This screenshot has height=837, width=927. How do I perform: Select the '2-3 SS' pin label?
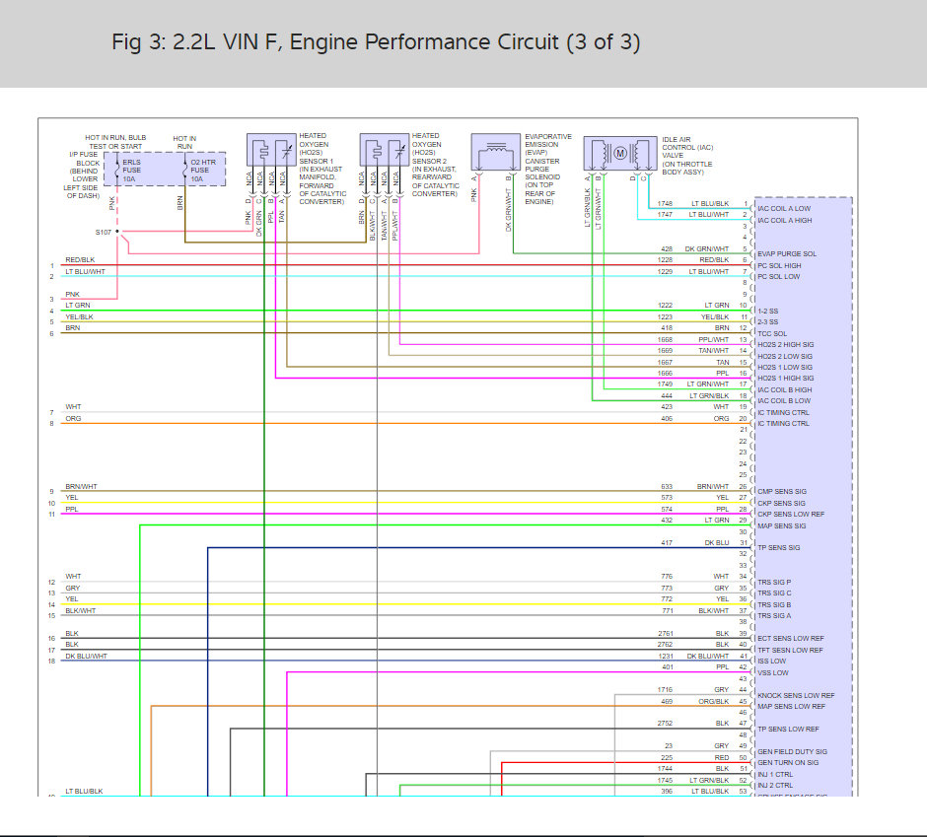768,322
